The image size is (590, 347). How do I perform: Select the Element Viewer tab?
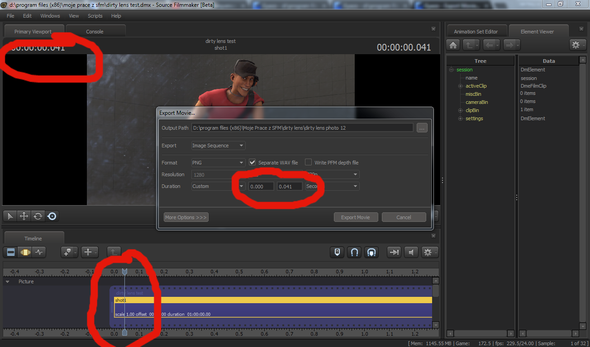[538, 32]
